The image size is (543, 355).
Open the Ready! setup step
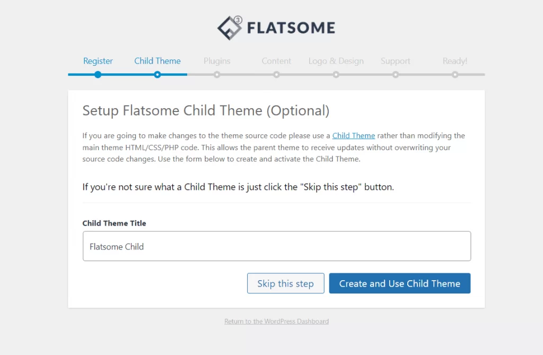click(454, 61)
